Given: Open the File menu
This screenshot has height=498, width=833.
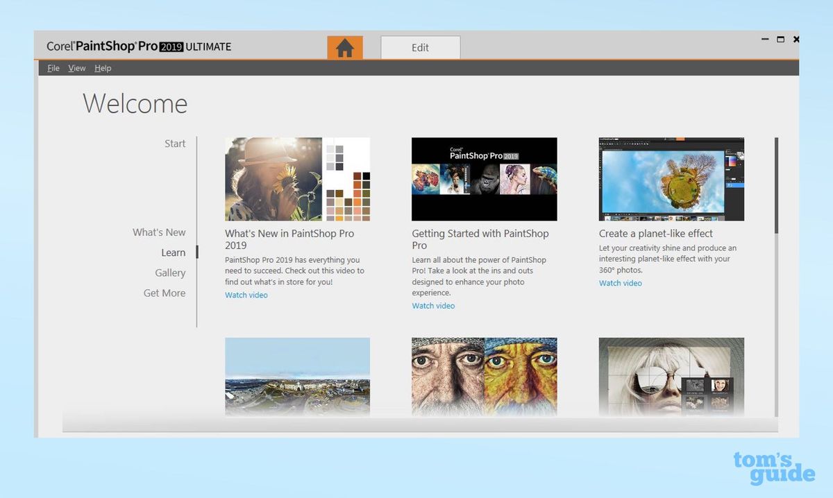Looking at the screenshot, I should [53, 68].
